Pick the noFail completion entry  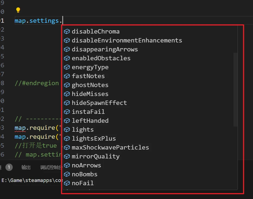coord(83,183)
